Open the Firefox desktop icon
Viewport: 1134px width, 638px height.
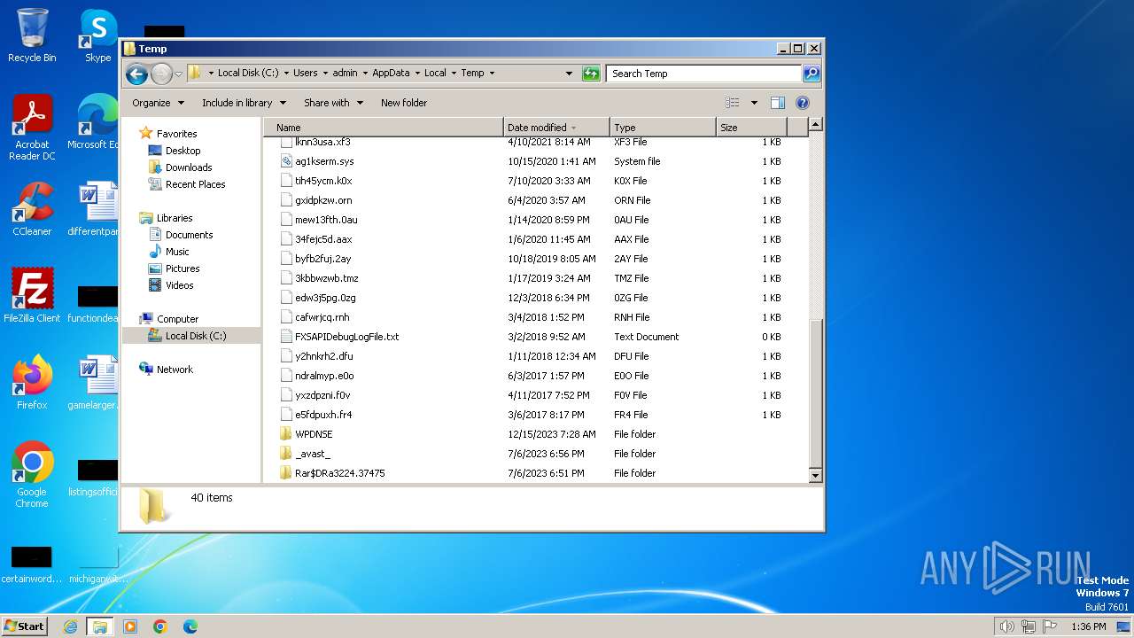pos(32,383)
